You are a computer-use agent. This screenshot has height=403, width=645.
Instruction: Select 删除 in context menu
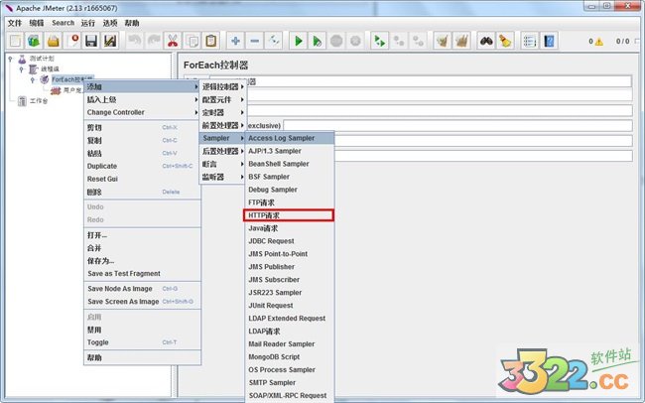click(142, 193)
